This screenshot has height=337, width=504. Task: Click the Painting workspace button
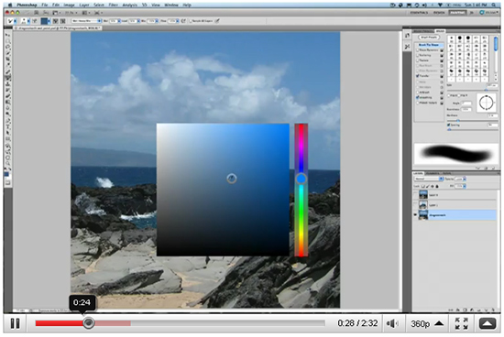(457, 13)
